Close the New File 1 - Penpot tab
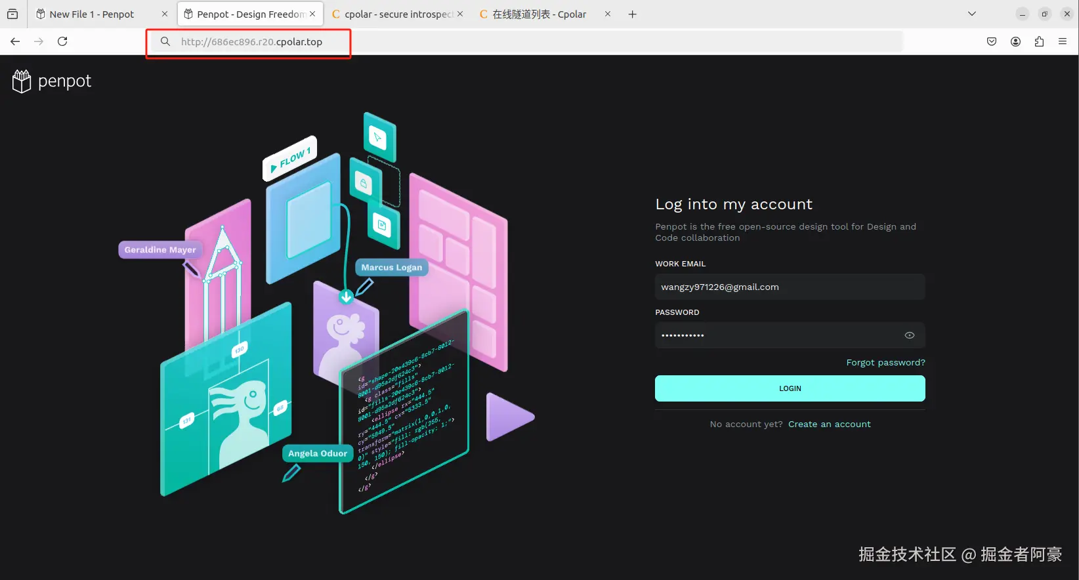Viewport: 1079px width, 580px height. [165, 14]
